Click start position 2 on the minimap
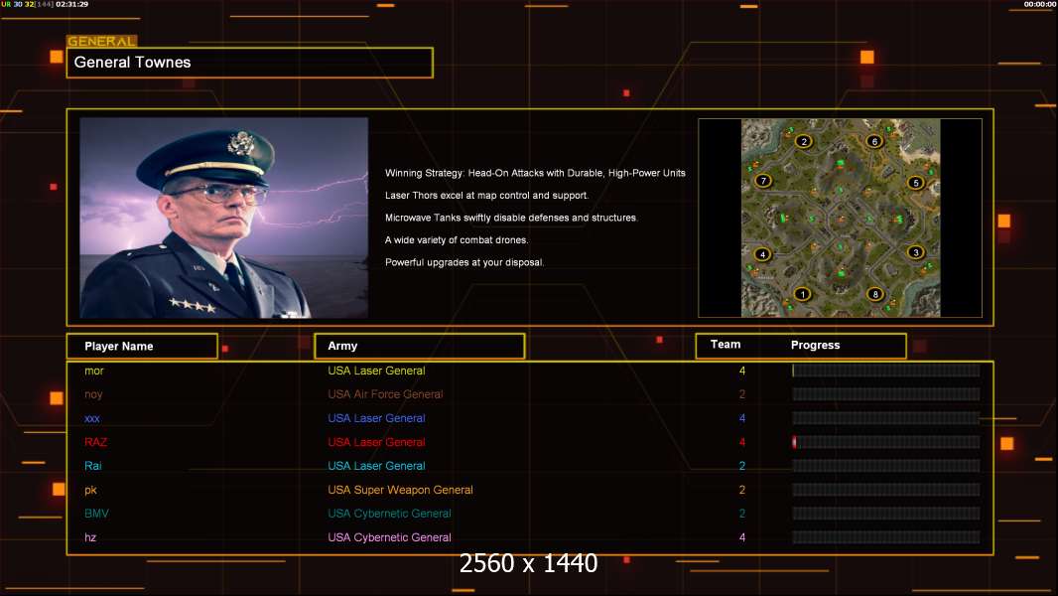The width and height of the screenshot is (1058, 596). [803, 141]
